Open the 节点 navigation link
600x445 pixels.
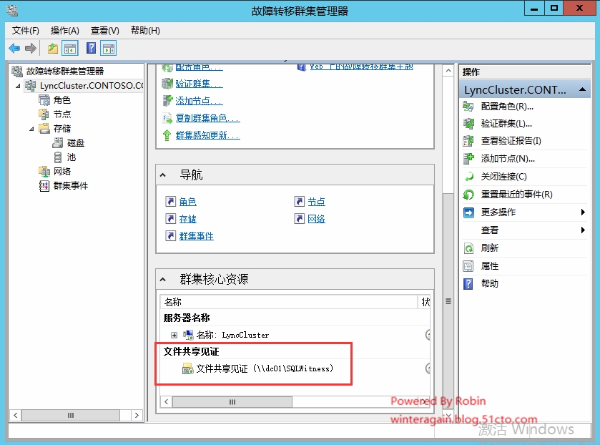(x=317, y=202)
